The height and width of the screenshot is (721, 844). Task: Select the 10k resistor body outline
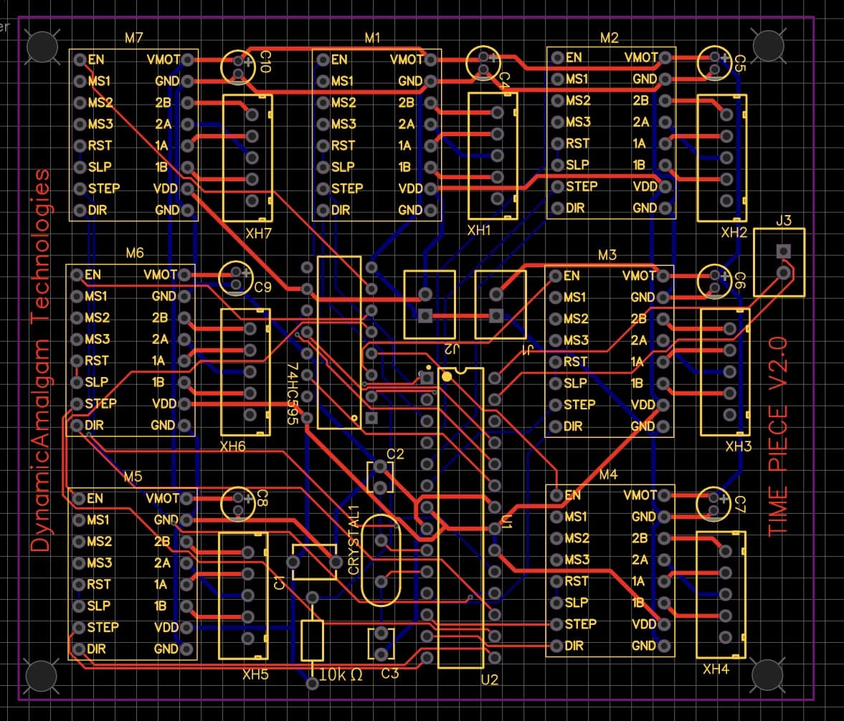tap(312, 641)
